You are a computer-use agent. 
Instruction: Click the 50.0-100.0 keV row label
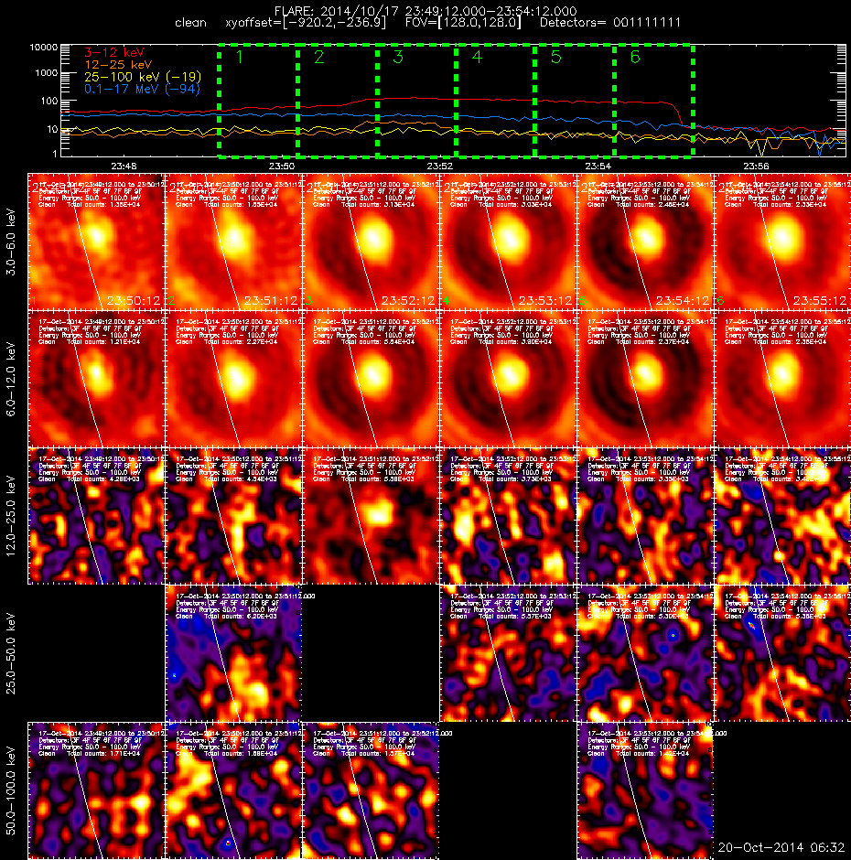click(12, 790)
